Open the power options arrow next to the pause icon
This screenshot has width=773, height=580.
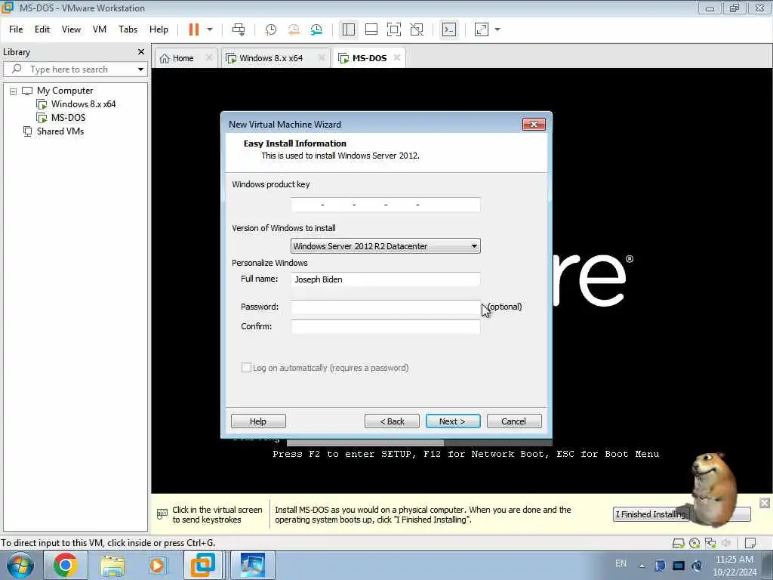[x=210, y=29]
